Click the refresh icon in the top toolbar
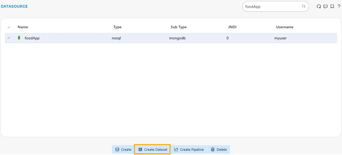342x155 pixels. click(x=319, y=6)
